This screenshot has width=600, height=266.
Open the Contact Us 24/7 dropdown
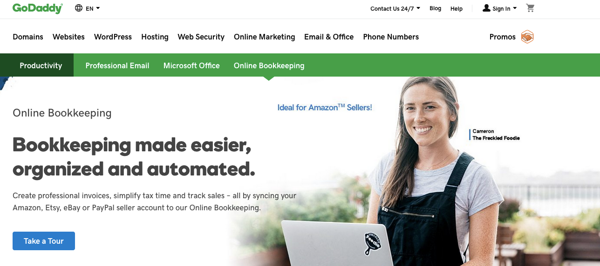(395, 8)
